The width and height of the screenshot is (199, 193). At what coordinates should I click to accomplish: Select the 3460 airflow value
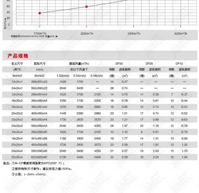80,157
